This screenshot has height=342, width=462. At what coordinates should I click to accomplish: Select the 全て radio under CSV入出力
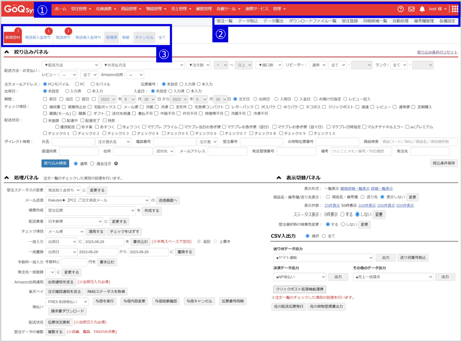pos(323,236)
